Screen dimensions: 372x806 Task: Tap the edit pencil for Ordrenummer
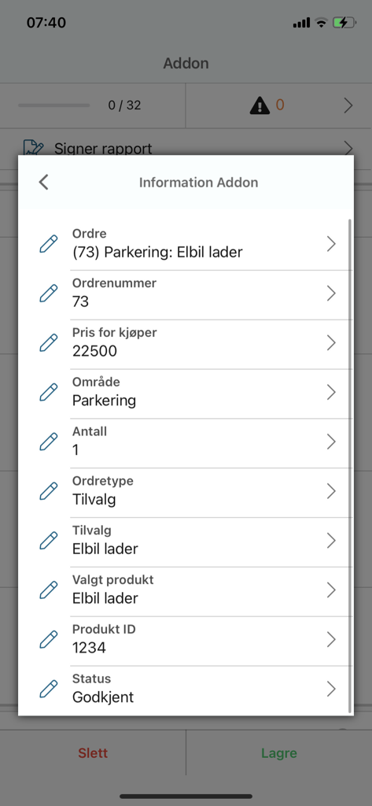48,293
